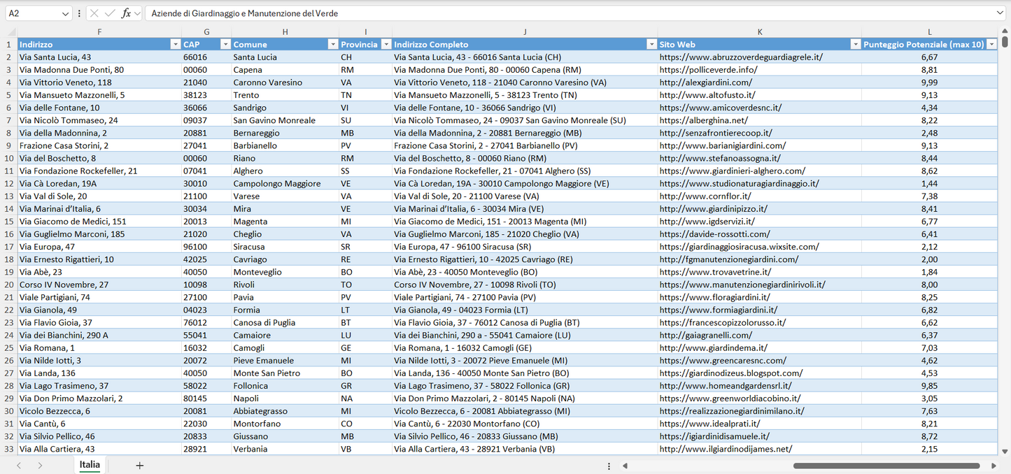Click the formula bar text field
1011x474 pixels.
[560, 13]
